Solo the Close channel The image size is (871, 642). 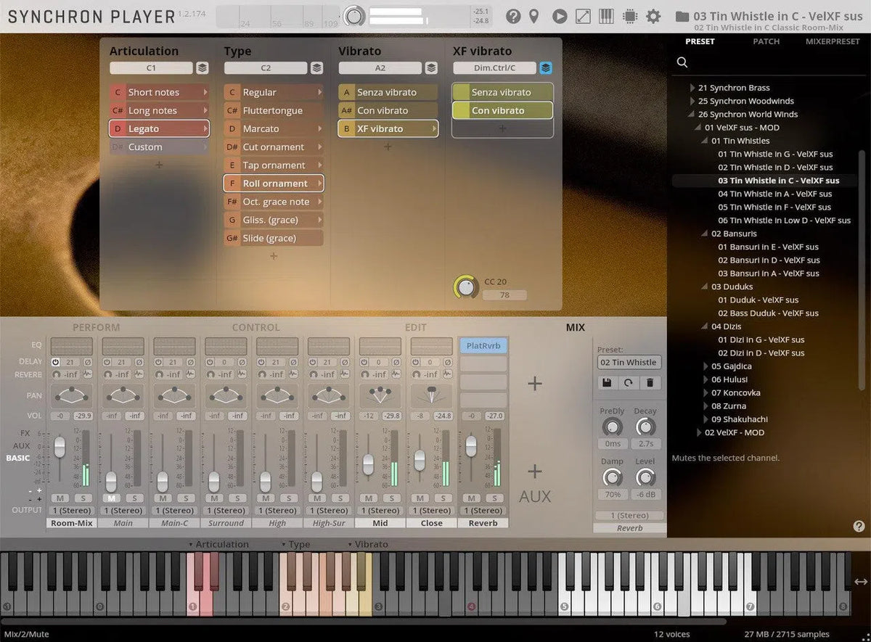click(x=443, y=498)
